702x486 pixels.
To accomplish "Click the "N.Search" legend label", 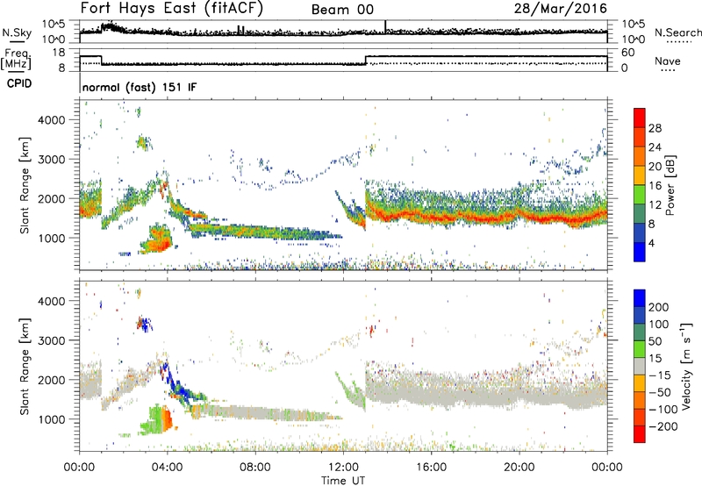I will 678,32.
